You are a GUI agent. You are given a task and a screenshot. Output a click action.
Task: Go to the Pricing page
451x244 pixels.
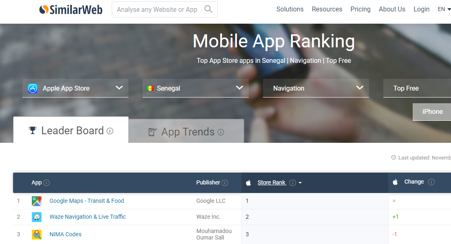[x=360, y=9]
